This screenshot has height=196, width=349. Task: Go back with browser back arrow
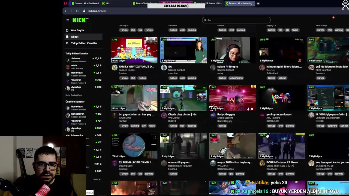tap(65, 11)
